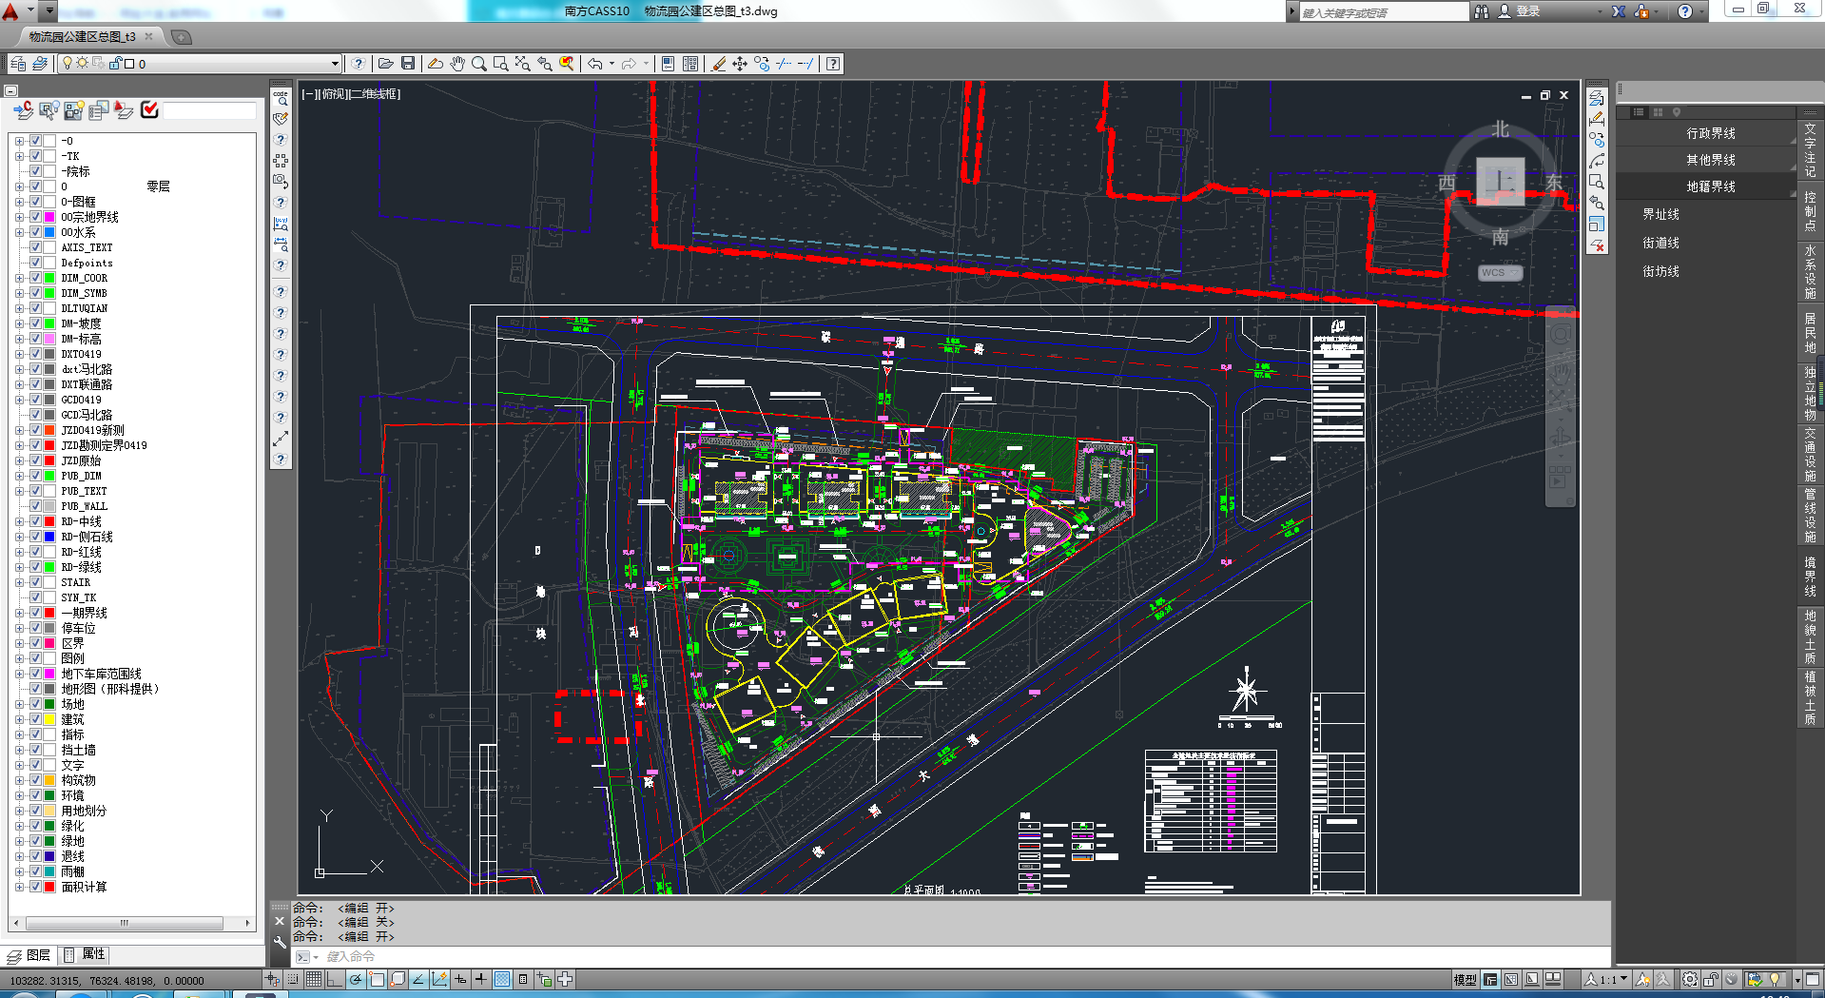Select the 街道线 item
The height and width of the screenshot is (998, 1825).
click(x=1660, y=243)
